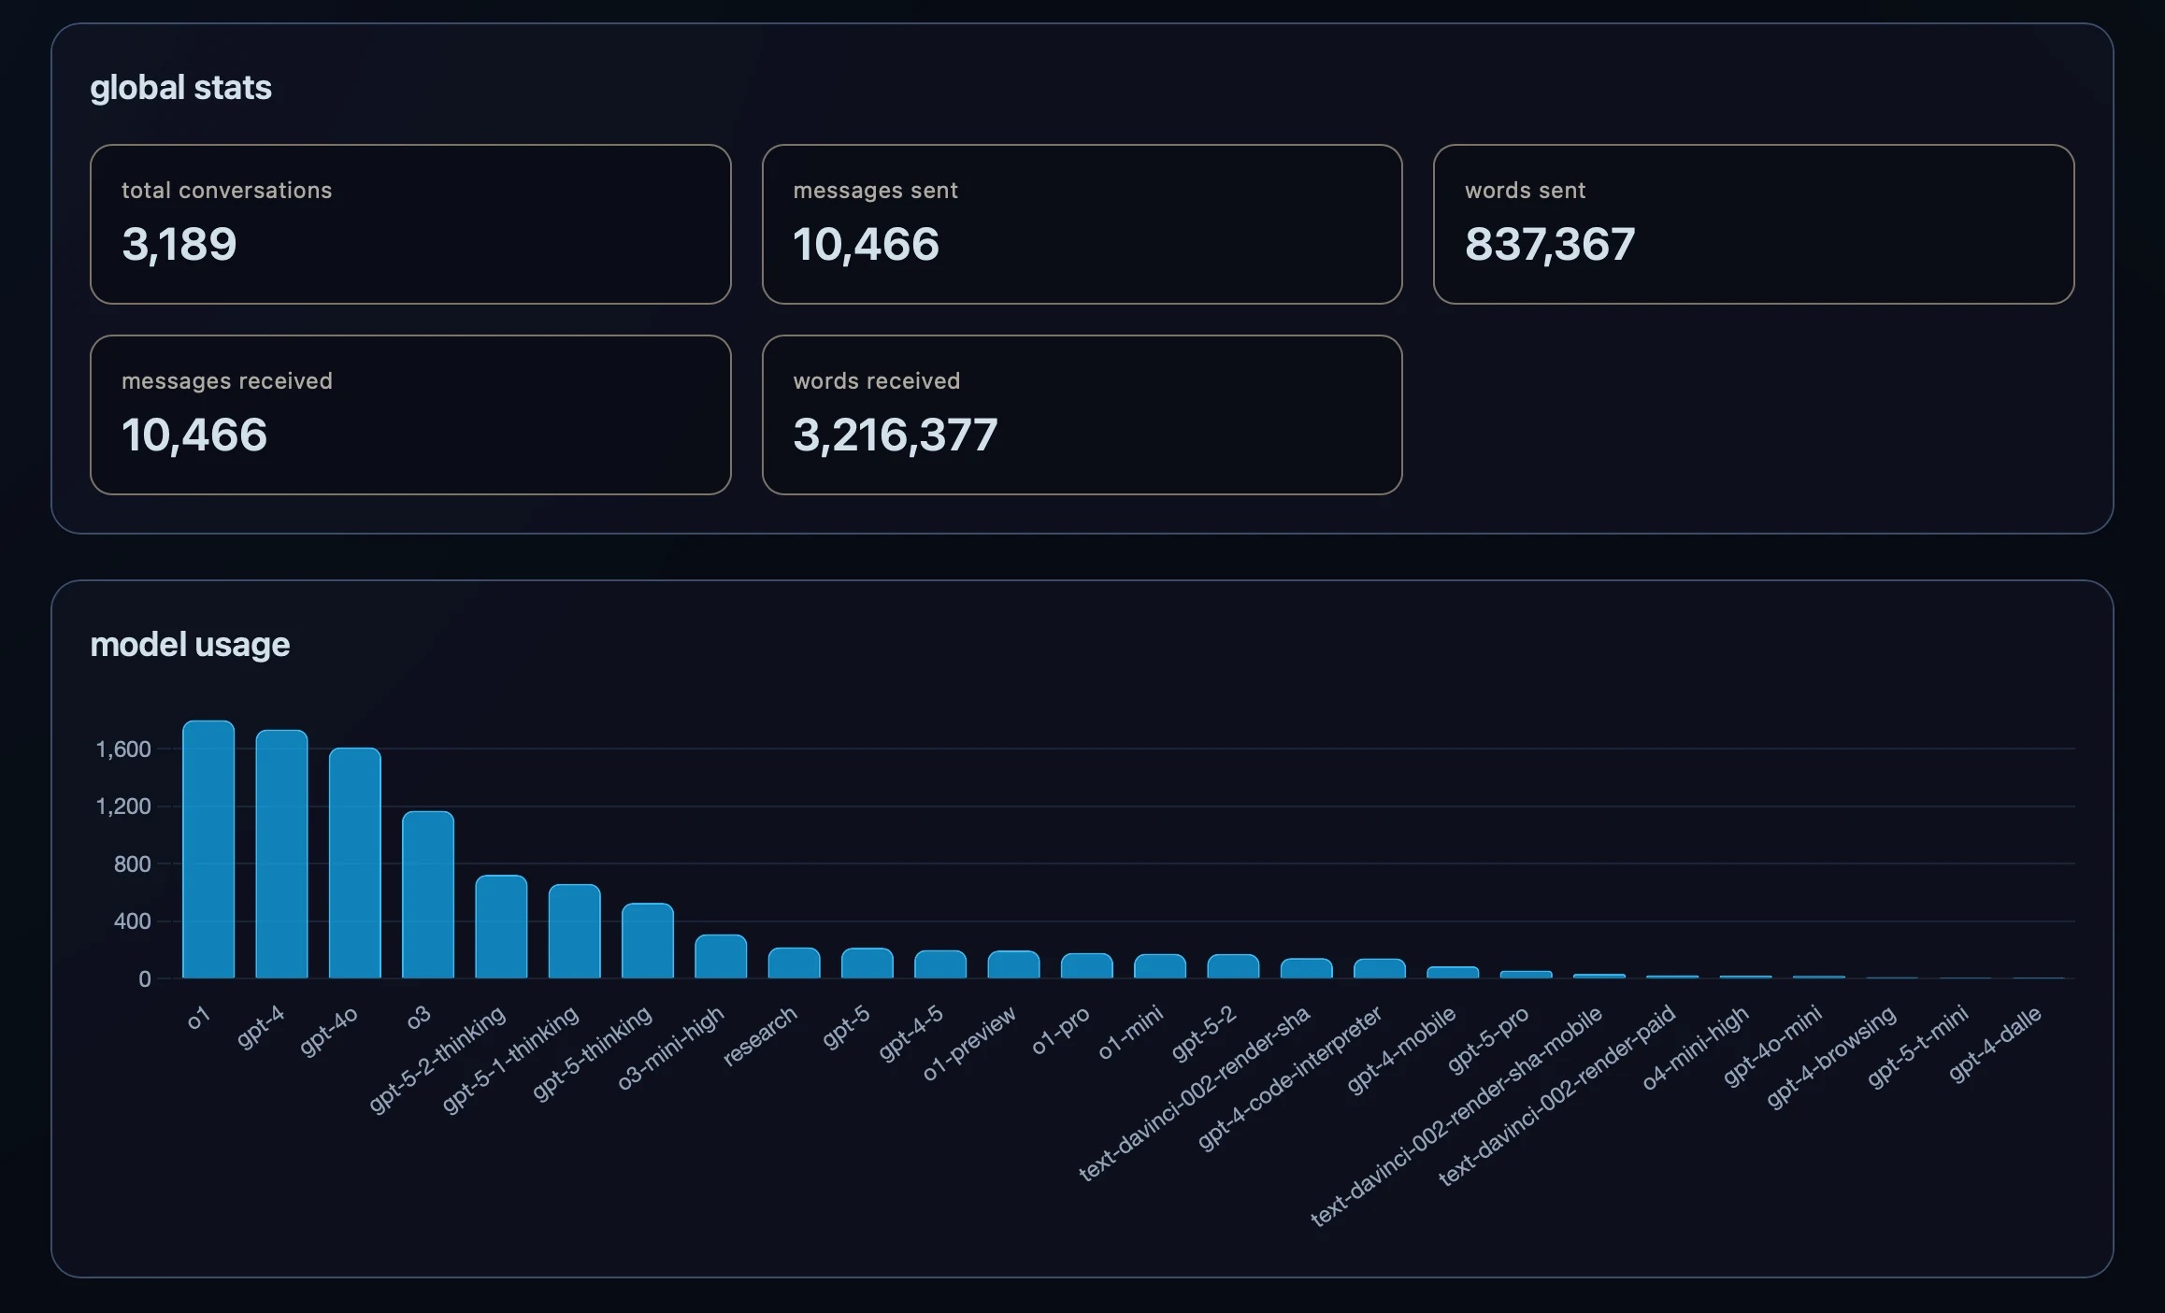Click the o3-mini-high axis label

(670, 1048)
